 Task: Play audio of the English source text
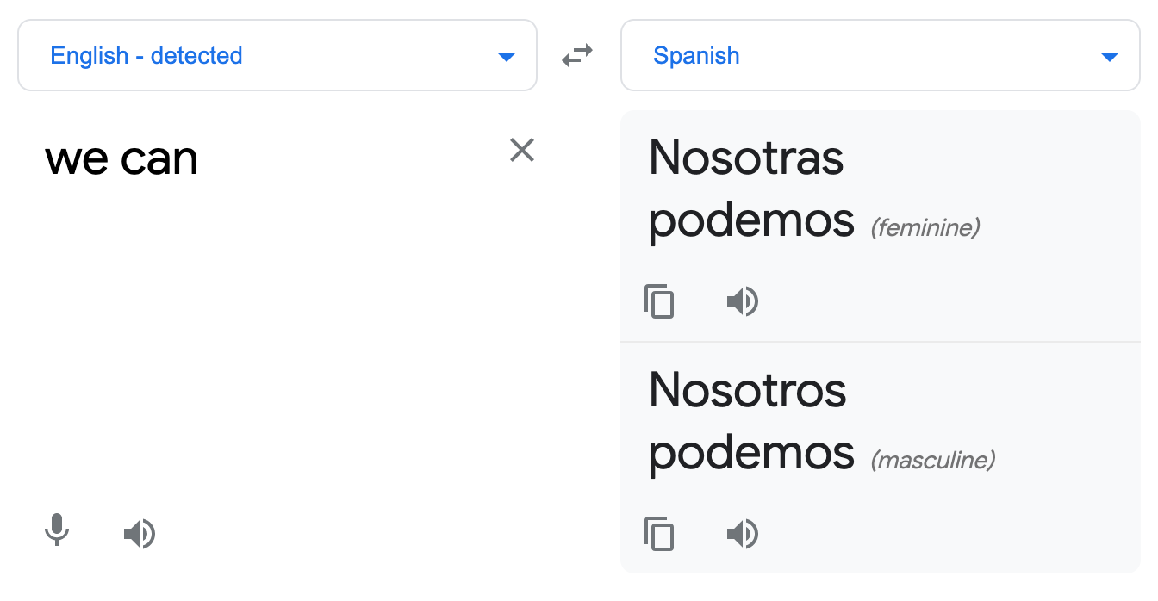(x=139, y=533)
